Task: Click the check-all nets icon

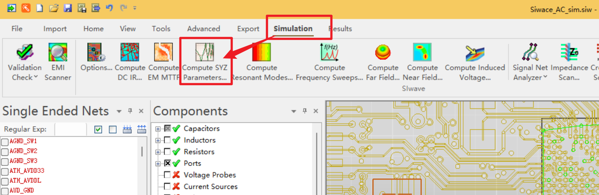Action: pyautogui.click(x=98, y=129)
